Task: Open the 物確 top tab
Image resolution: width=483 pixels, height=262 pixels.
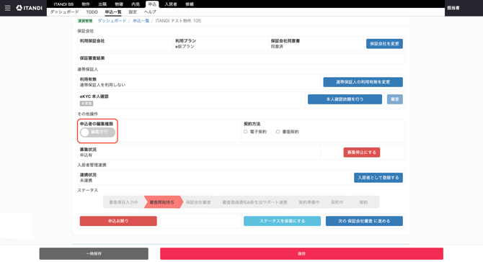Action: (x=119, y=4)
